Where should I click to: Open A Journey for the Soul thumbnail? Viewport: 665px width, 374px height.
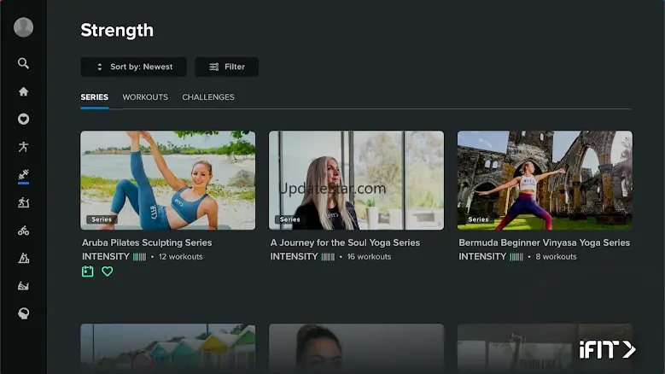(x=356, y=180)
